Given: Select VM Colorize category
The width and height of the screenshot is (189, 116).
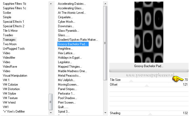Looking at the screenshot, I should pos(10,85).
